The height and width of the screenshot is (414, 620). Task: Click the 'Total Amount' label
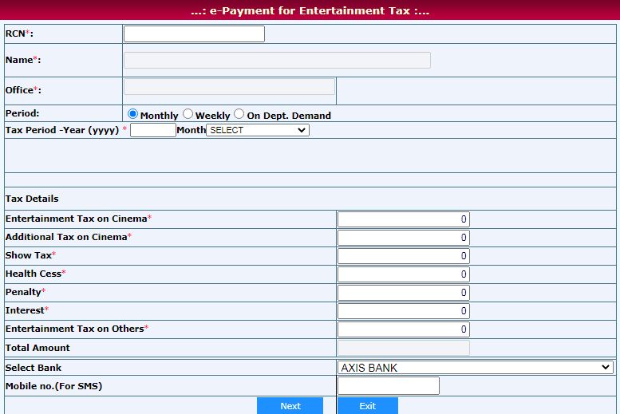click(x=38, y=348)
